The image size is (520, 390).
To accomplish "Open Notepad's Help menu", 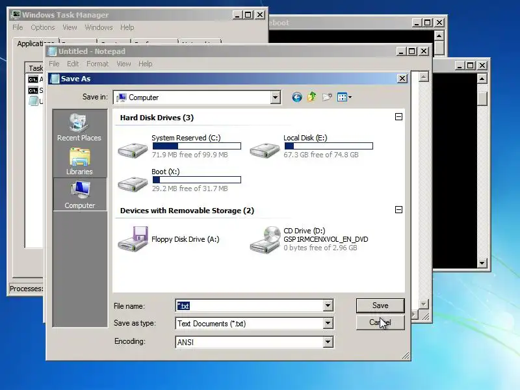I will pyautogui.click(x=145, y=64).
